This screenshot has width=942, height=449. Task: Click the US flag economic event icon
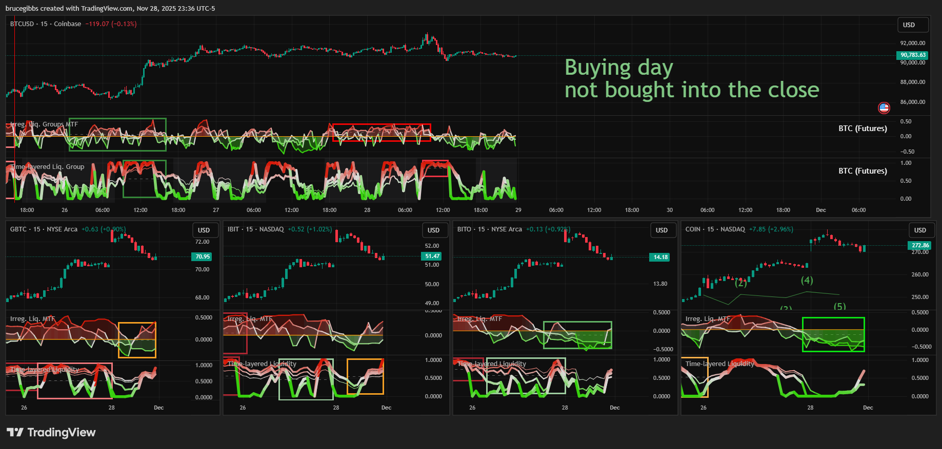pos(884,108)
